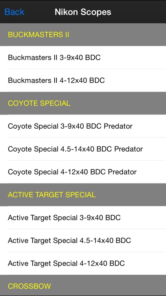Tap the COYOTE SPECIAL section header
The image size is (166, 296).
pyautogui.click(x=83, y=103)
